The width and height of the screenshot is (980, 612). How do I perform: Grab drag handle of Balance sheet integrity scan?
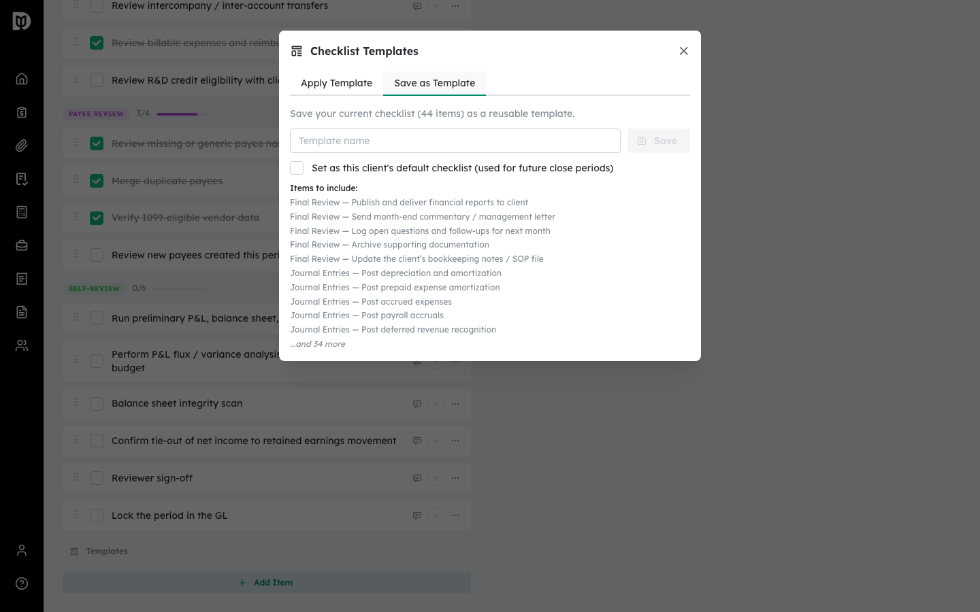[76, 403]
